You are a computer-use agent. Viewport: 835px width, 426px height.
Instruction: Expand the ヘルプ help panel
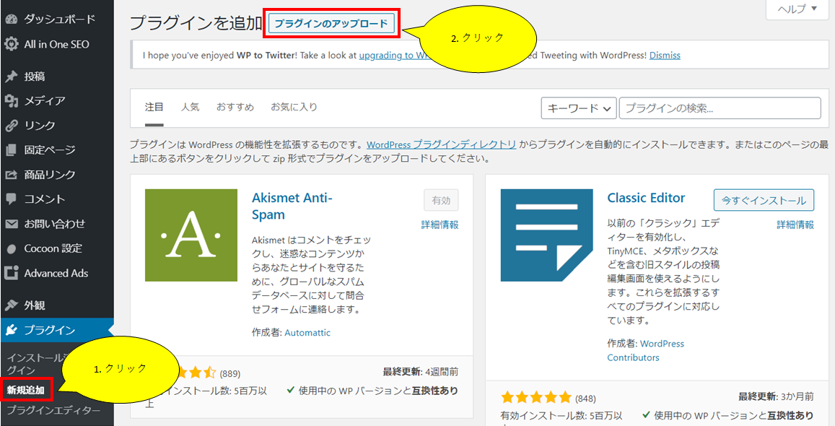pyautogui.click(x=797, y=9)
